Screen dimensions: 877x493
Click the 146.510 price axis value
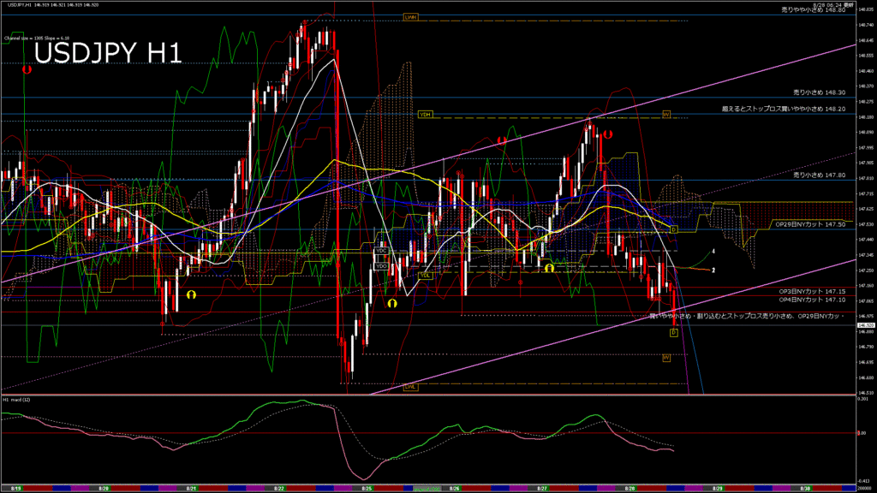coord(867,392)
